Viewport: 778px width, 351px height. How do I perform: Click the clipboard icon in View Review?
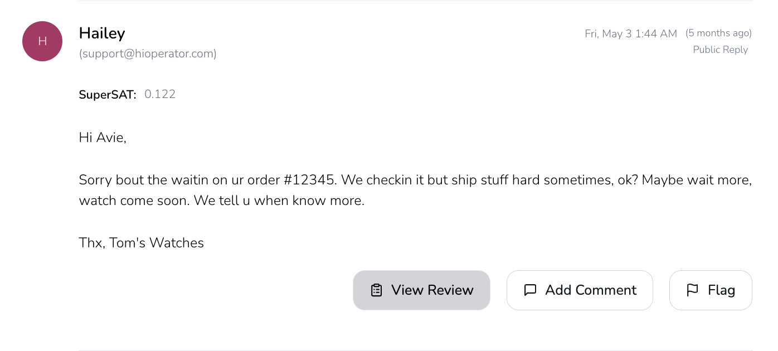pyautogui.click(x=377, y=290)
